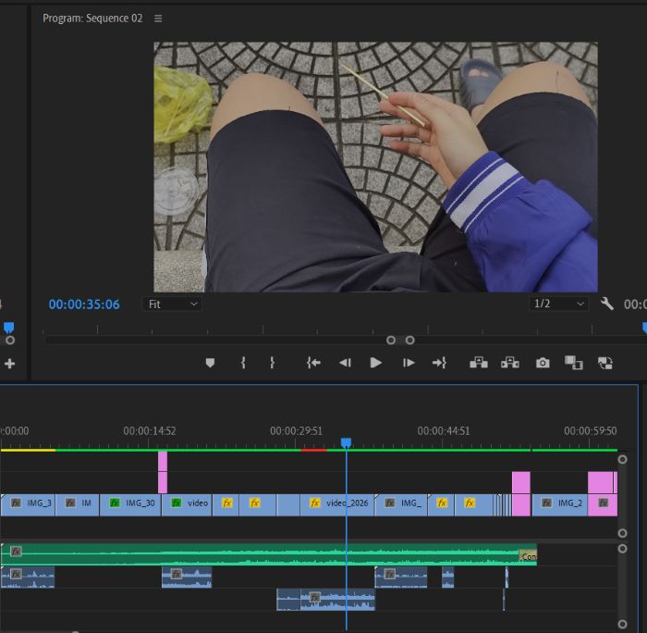The height and width of the screenshot is (633, 647).
Task: Click the Go to Out button
Action: (439, 363)
